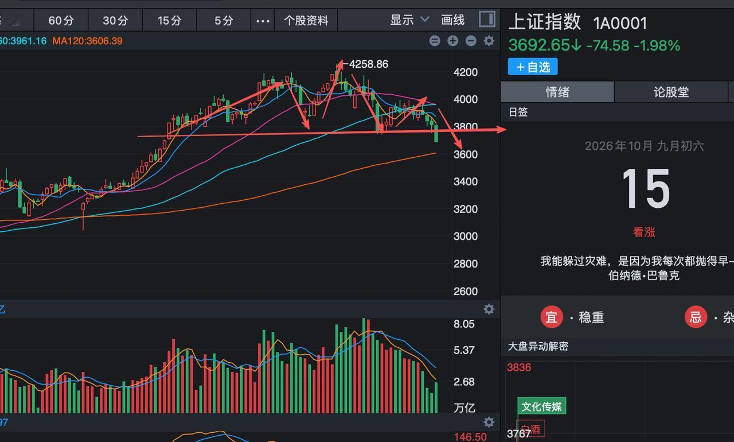
Task: Switch to the 60分 period tab
Action: click(x=61, y=21)
